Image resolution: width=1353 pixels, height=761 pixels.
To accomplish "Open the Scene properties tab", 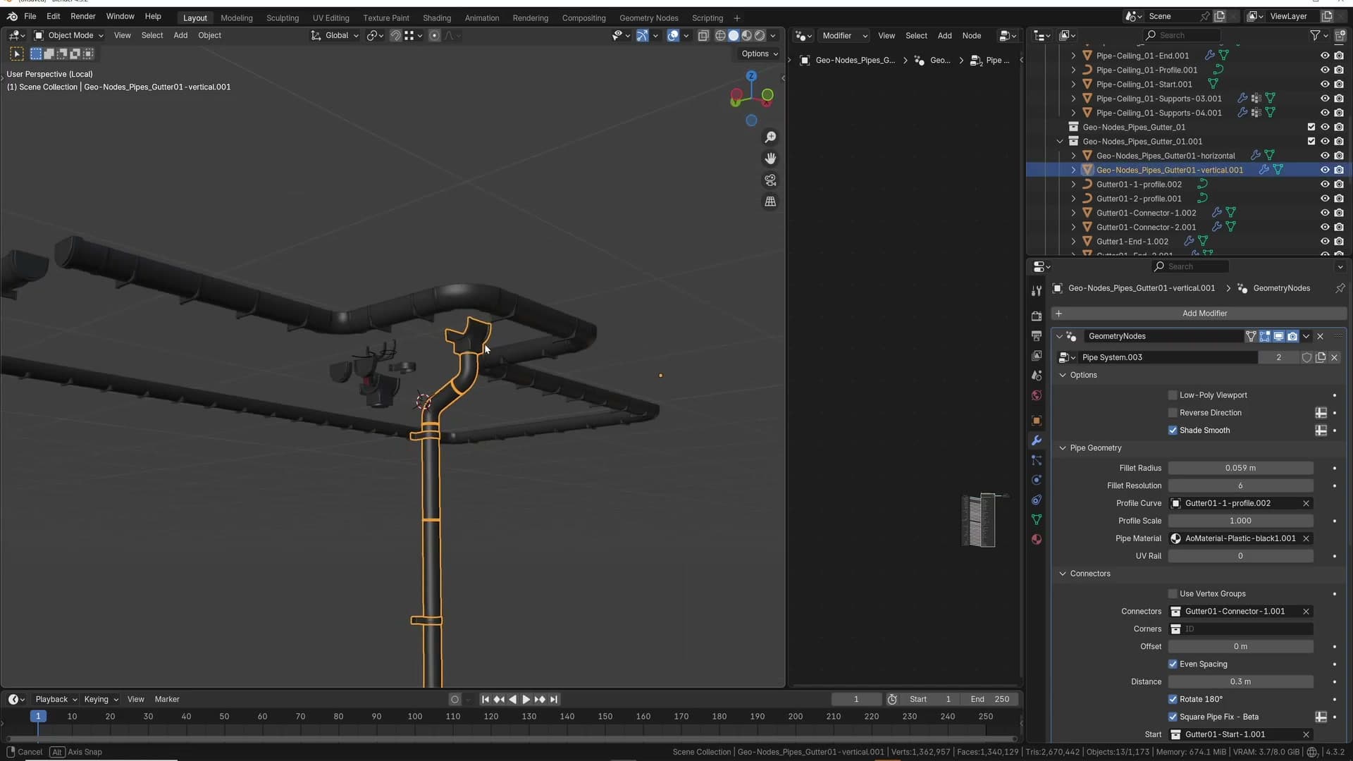I will [x=1036, y=376].
